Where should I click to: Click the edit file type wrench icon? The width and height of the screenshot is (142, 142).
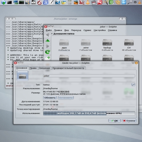133,84
